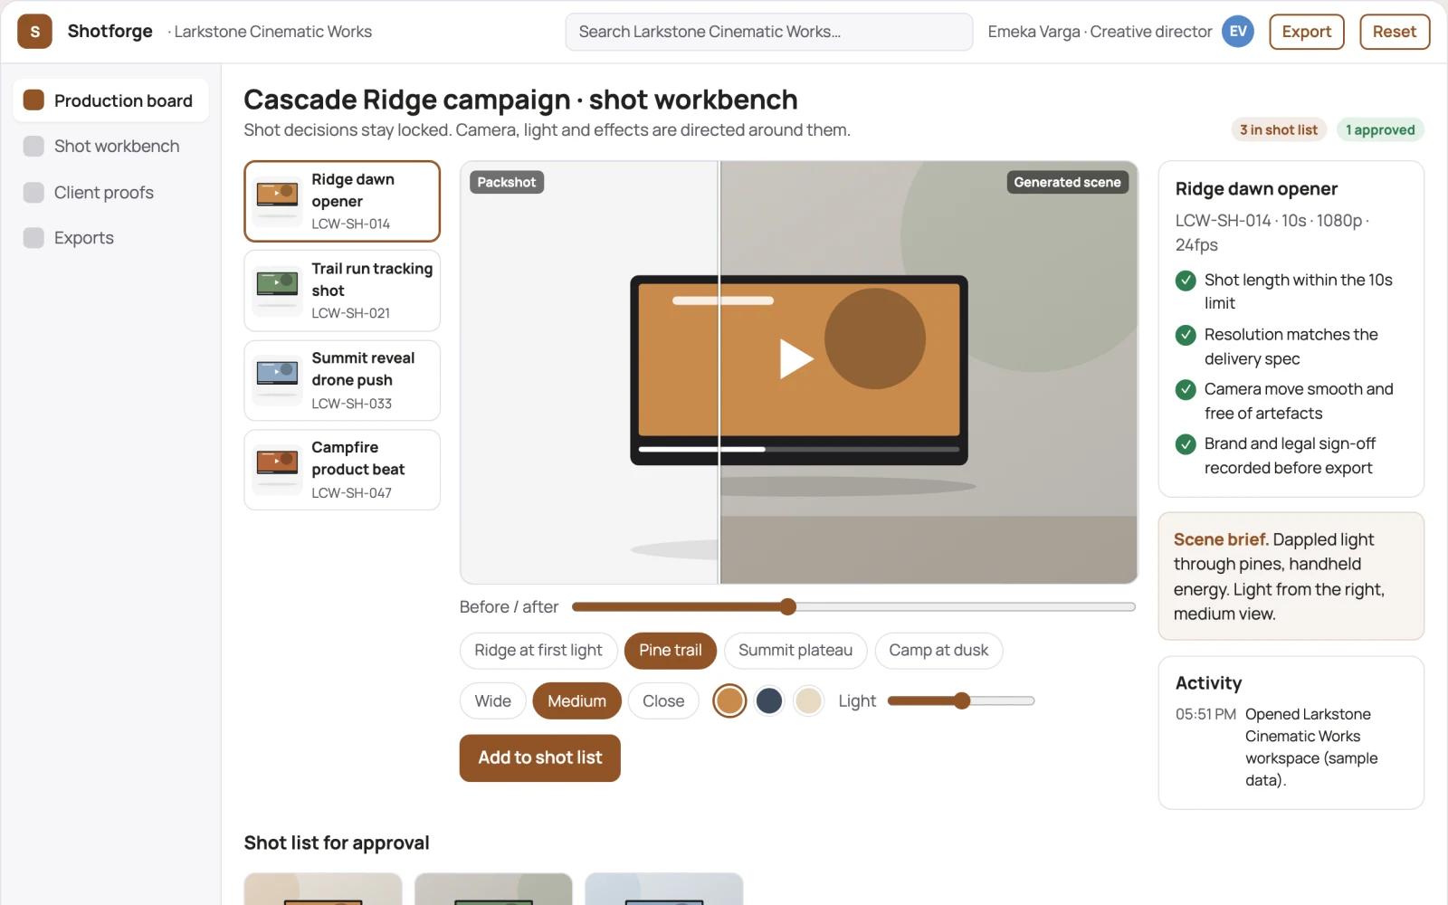
Task: Select the Camp at dusk scene chip
Action: [x=938, y=651]
